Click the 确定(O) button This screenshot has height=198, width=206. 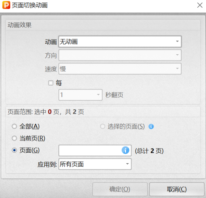120,189
